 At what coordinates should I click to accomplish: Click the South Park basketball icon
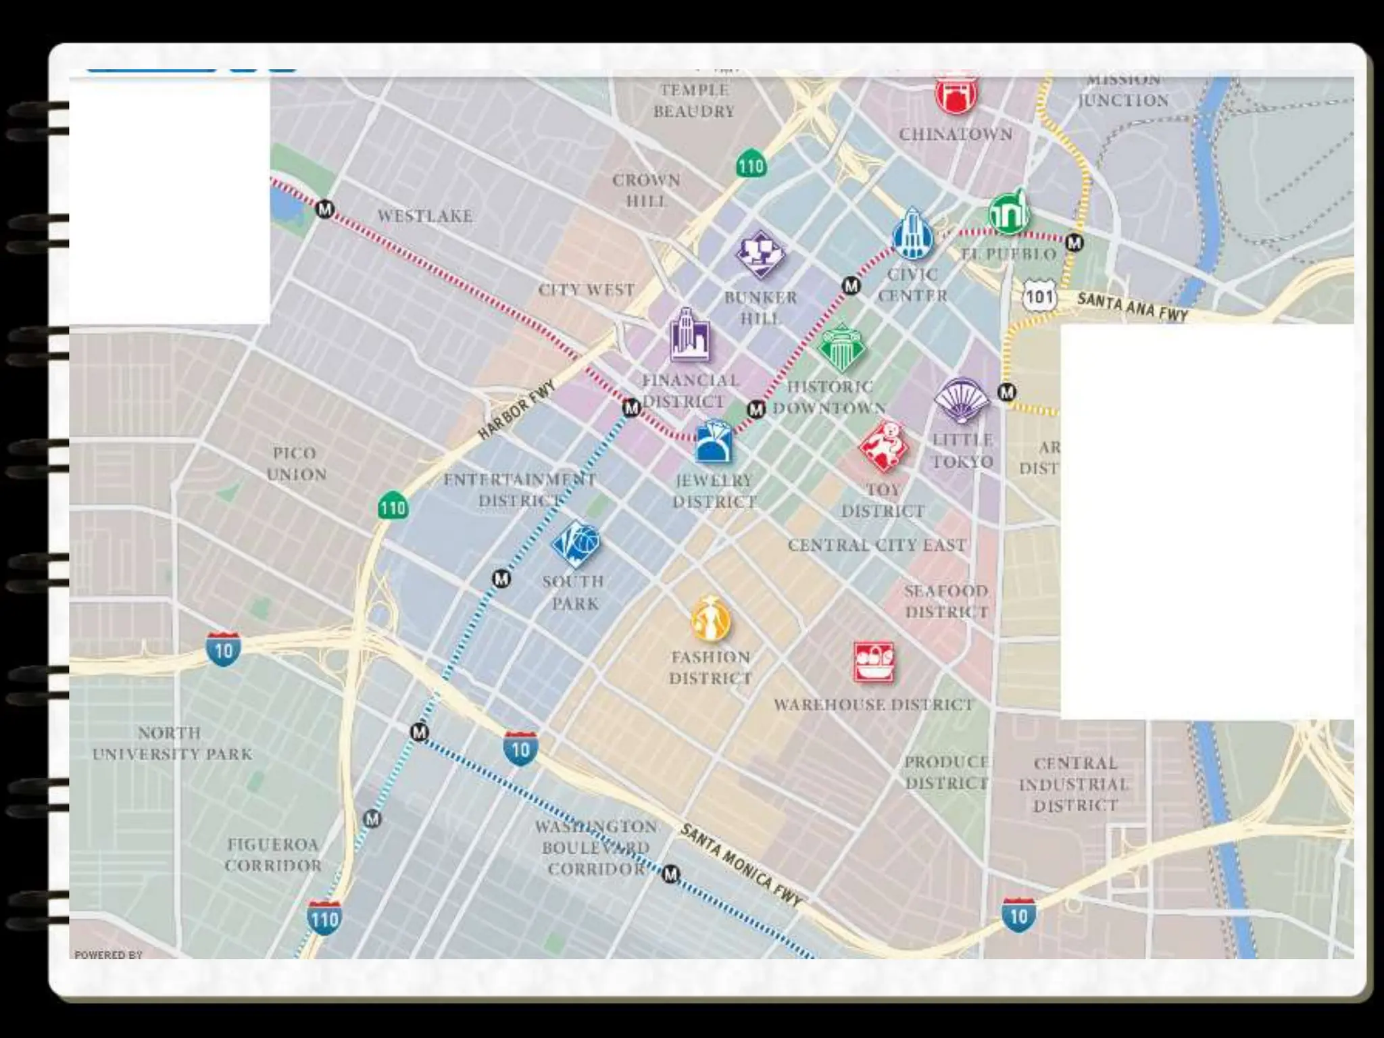point(576,544)
